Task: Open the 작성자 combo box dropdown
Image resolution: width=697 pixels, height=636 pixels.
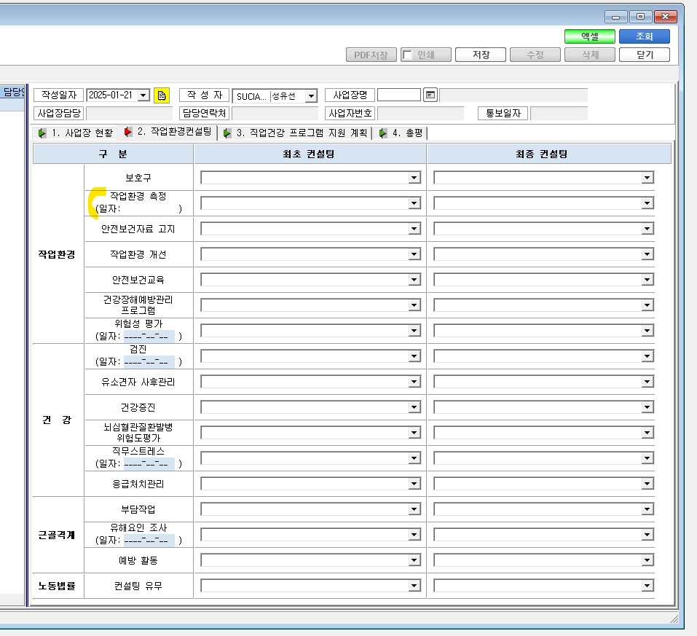Action: pos(311,95)
